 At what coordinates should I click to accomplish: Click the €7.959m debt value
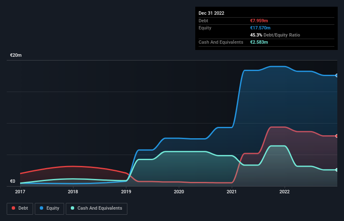click(259, 21)
